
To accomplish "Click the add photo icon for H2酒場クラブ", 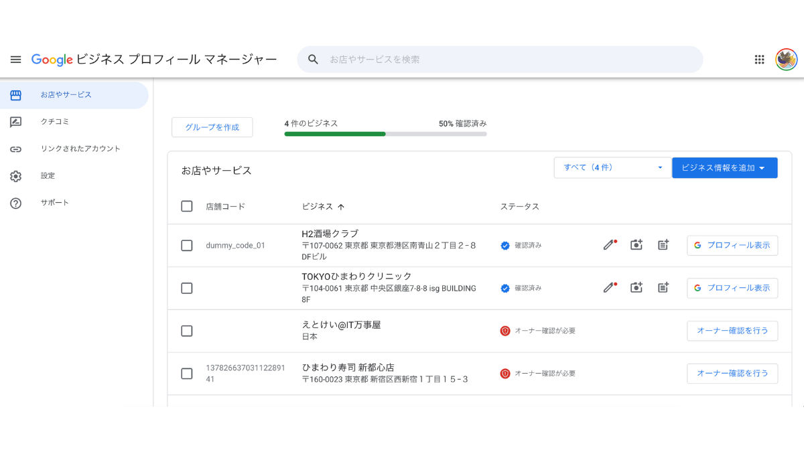I will (636, 245).
